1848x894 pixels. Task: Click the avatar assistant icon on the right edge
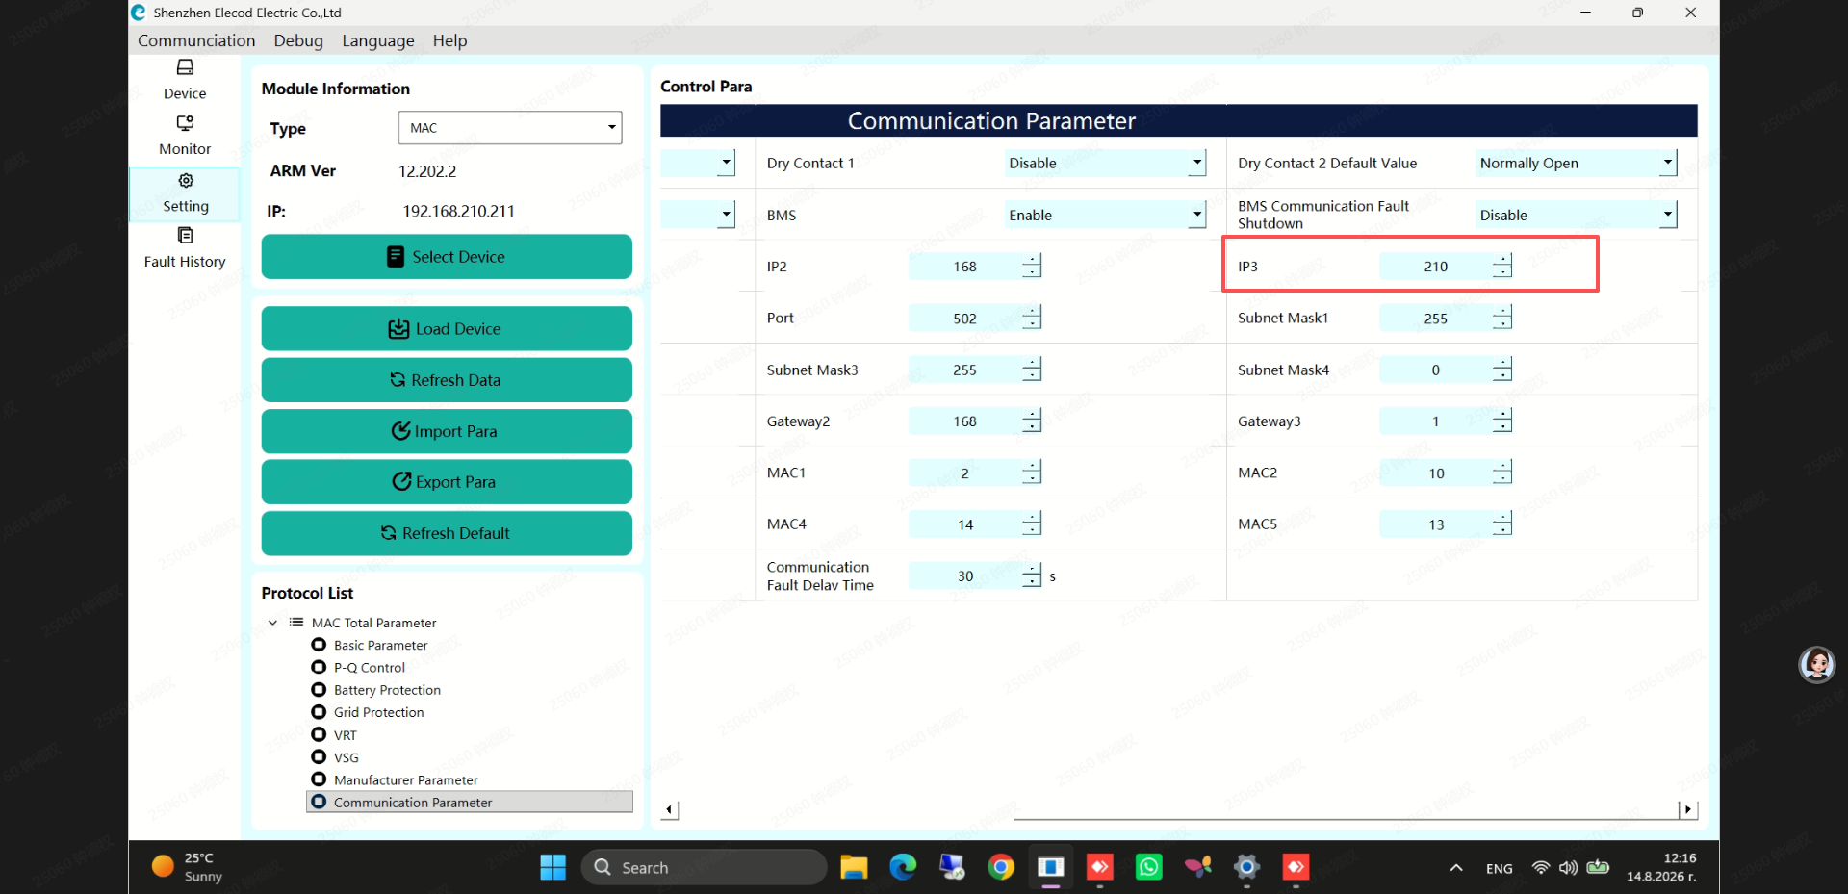click(1817, 664)
